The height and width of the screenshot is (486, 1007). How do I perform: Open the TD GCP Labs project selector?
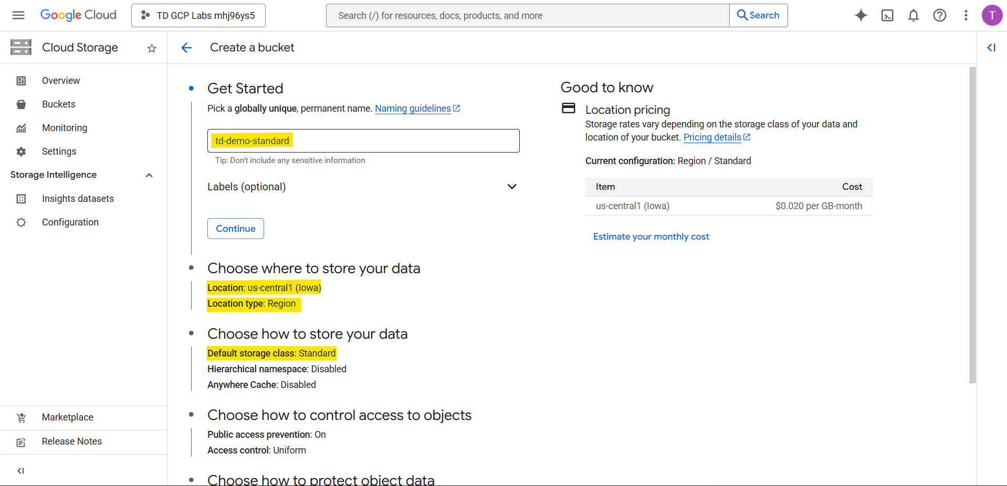pos(198,15)
